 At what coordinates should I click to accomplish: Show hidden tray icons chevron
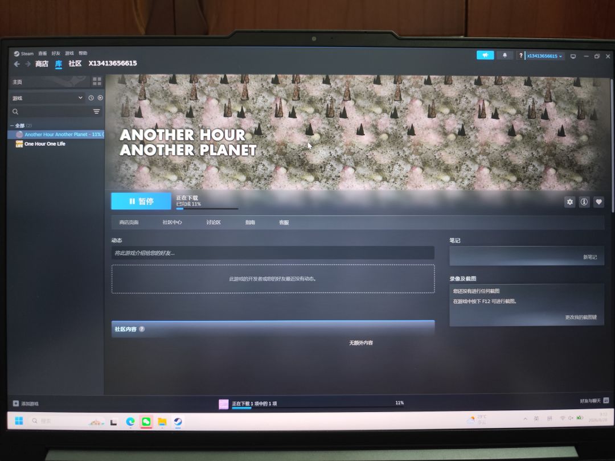[525, 419]
